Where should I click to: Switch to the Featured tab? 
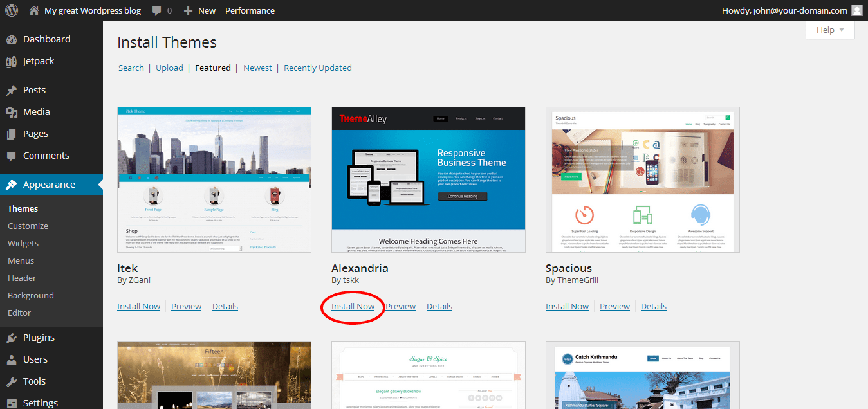tap(213, 68)
